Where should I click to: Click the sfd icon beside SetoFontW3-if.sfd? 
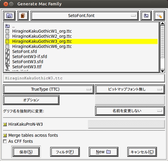(x=7, y=57)
